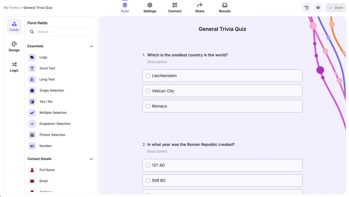Edit the General Trivia Quiz form title
The image size is (349, 197).
(222, 29)
